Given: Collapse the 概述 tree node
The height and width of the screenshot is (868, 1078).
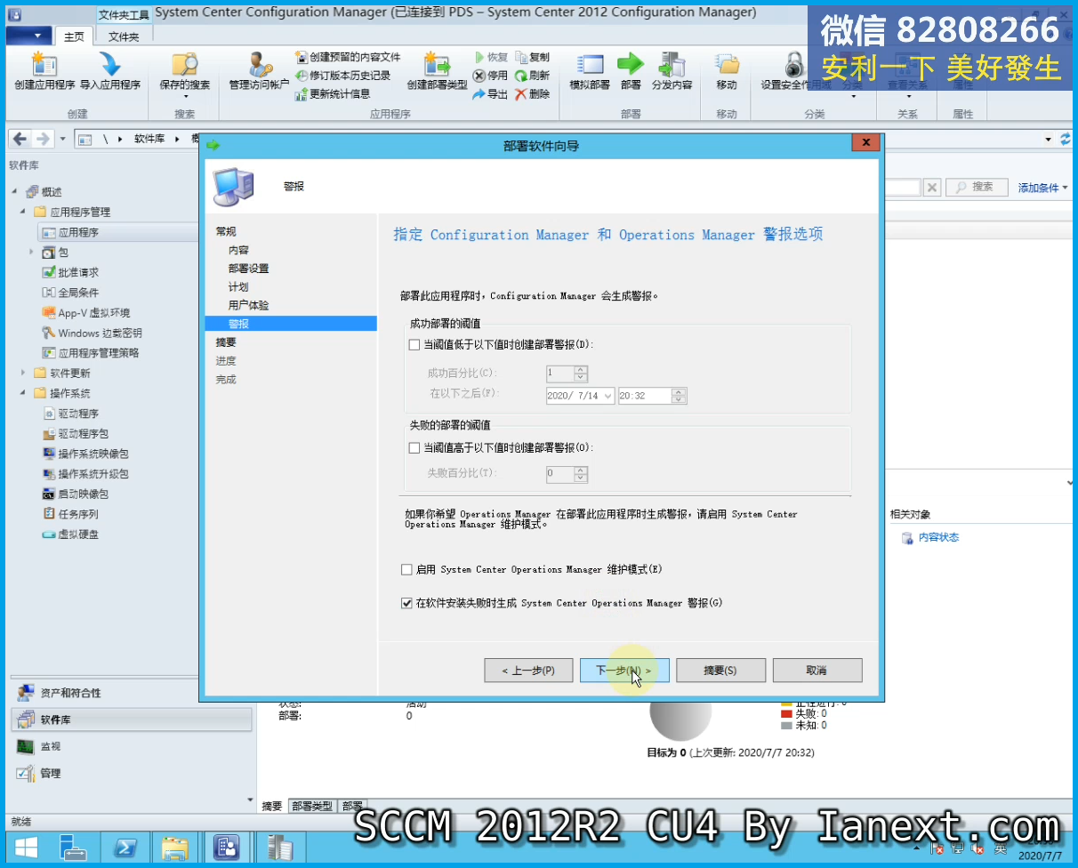Looking at the screenshot, I should pyautogui.click(x=14, y=192).
